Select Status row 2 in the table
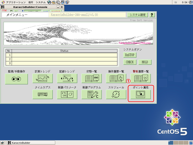 tap(61, 59)
